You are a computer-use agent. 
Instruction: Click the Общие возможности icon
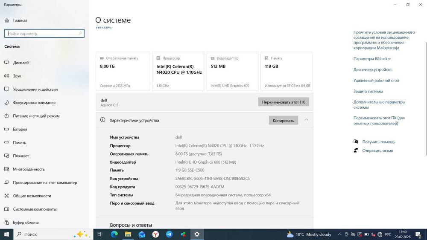7,196
